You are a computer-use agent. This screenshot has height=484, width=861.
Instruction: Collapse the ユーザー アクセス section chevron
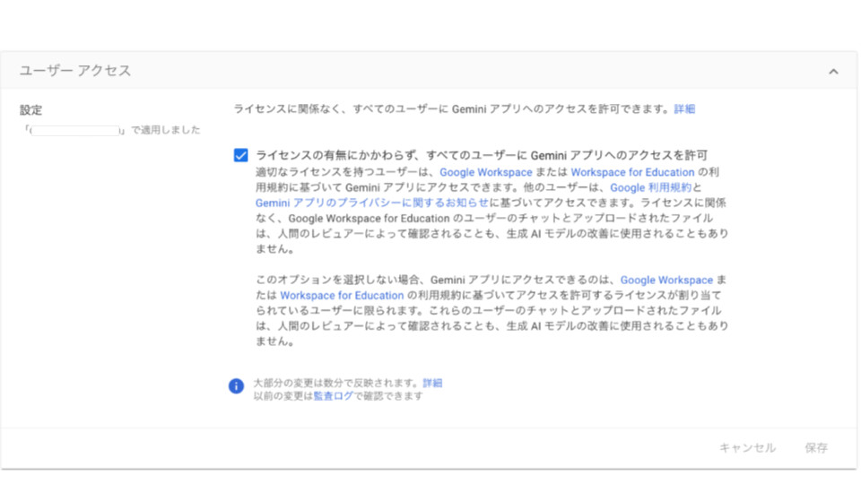(x=833, y=72)
